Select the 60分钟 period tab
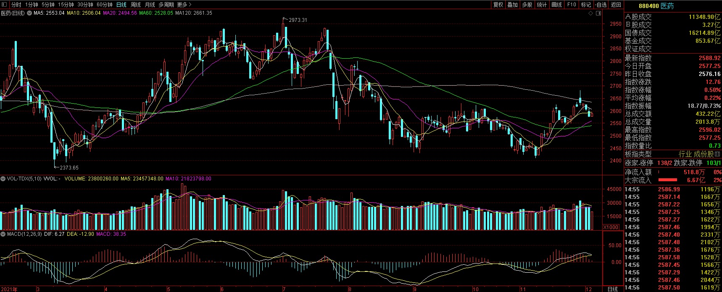Image resolution: width=722 pixels, height=292 pixels. (x=105, y=5)
